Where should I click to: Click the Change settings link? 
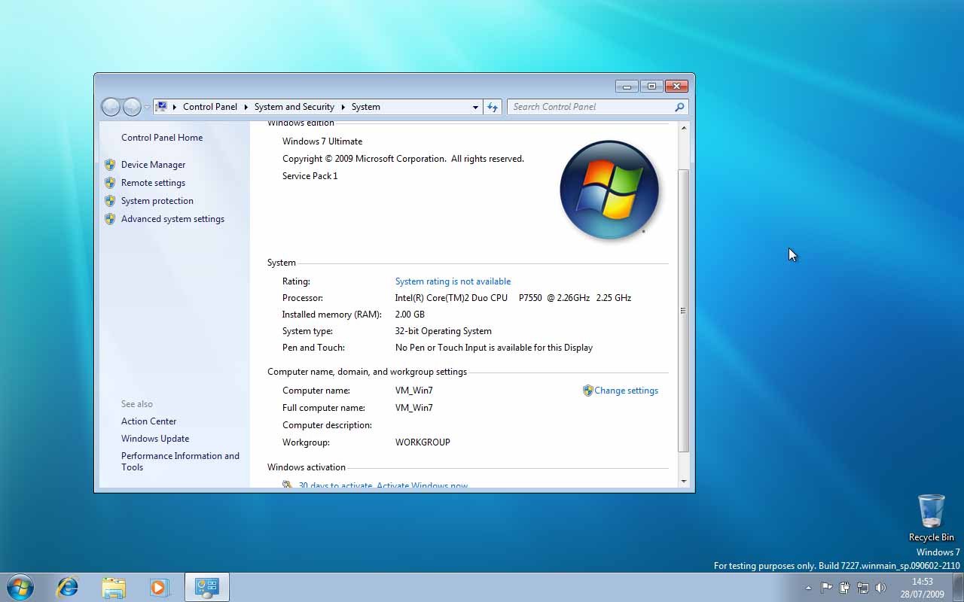626,391
